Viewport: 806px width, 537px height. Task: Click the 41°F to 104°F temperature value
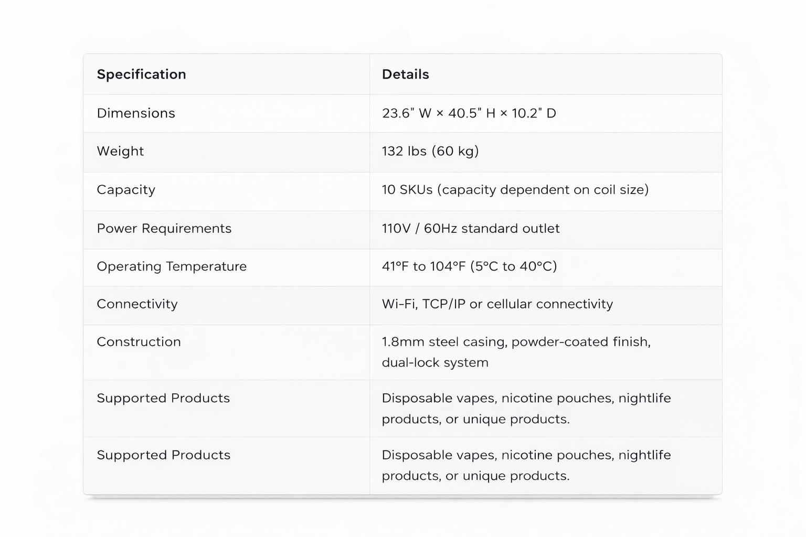click(x=469, y=266)
